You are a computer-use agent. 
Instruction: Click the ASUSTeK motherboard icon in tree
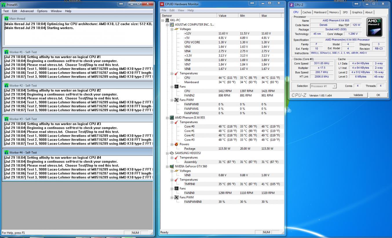(172, 25)
